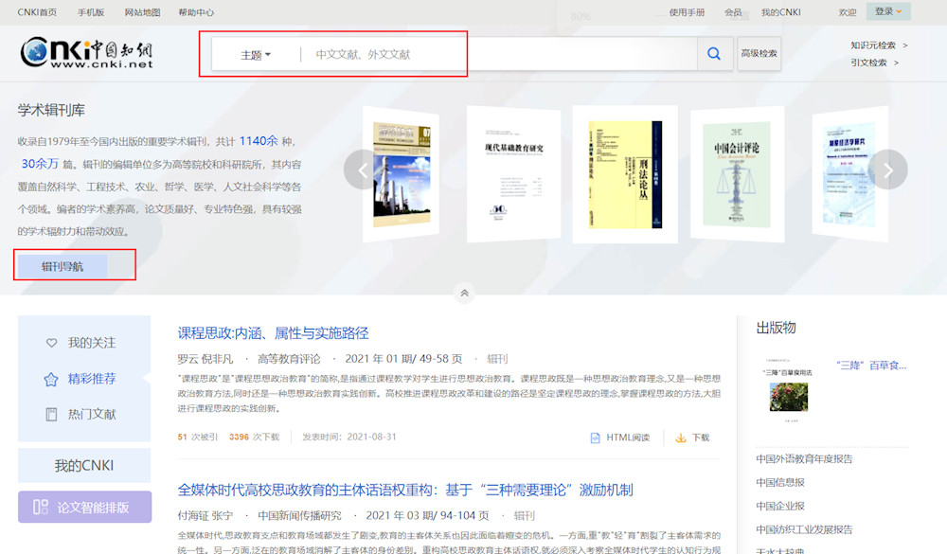Collapse the journal banner with chevron

pos(464,294)
